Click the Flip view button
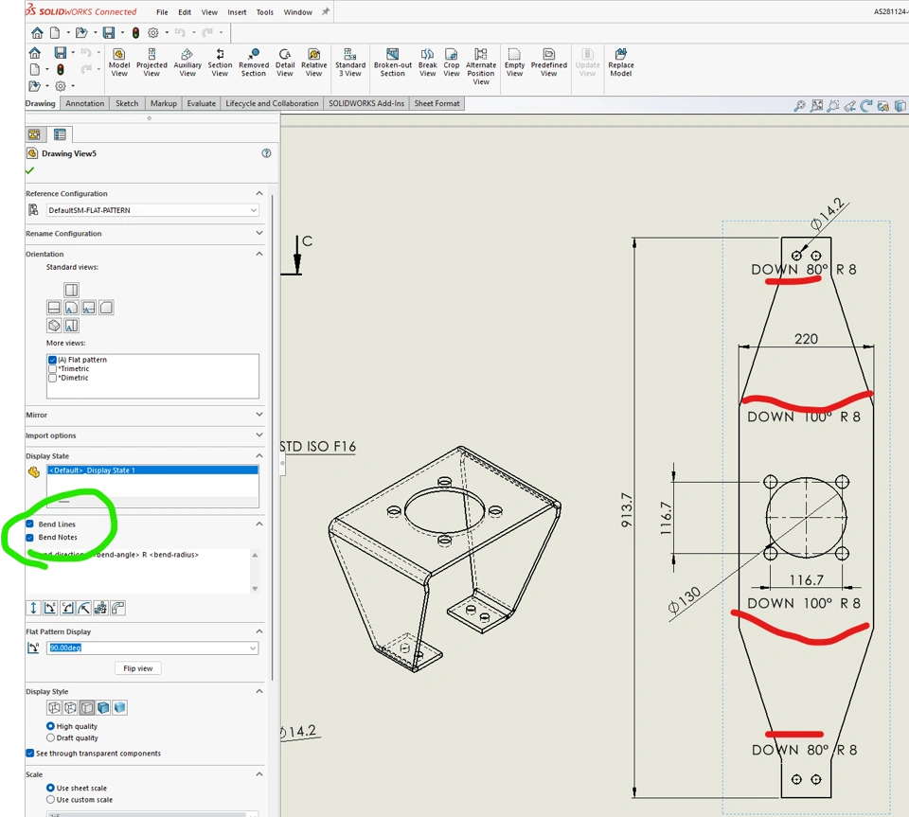The image size is (909, 817). pyautogui.click(x=138, y=668)
